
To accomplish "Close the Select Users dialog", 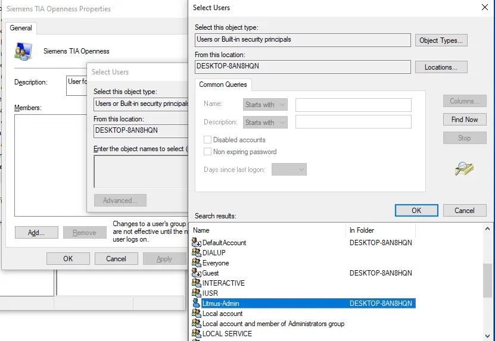I will pyautogui.click(x=485, y=7).
